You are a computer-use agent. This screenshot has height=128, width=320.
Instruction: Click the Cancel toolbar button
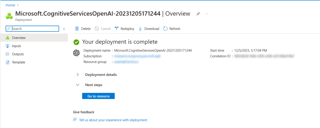[x=102, y=29]
